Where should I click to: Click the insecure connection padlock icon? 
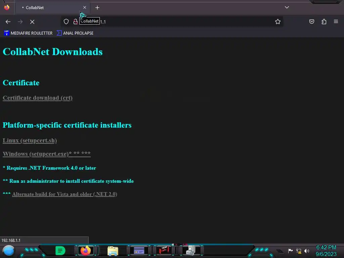coord(76,21)
